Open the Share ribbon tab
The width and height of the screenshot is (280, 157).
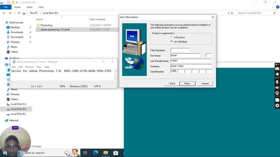pyautogui.click(x=29, y=7)
